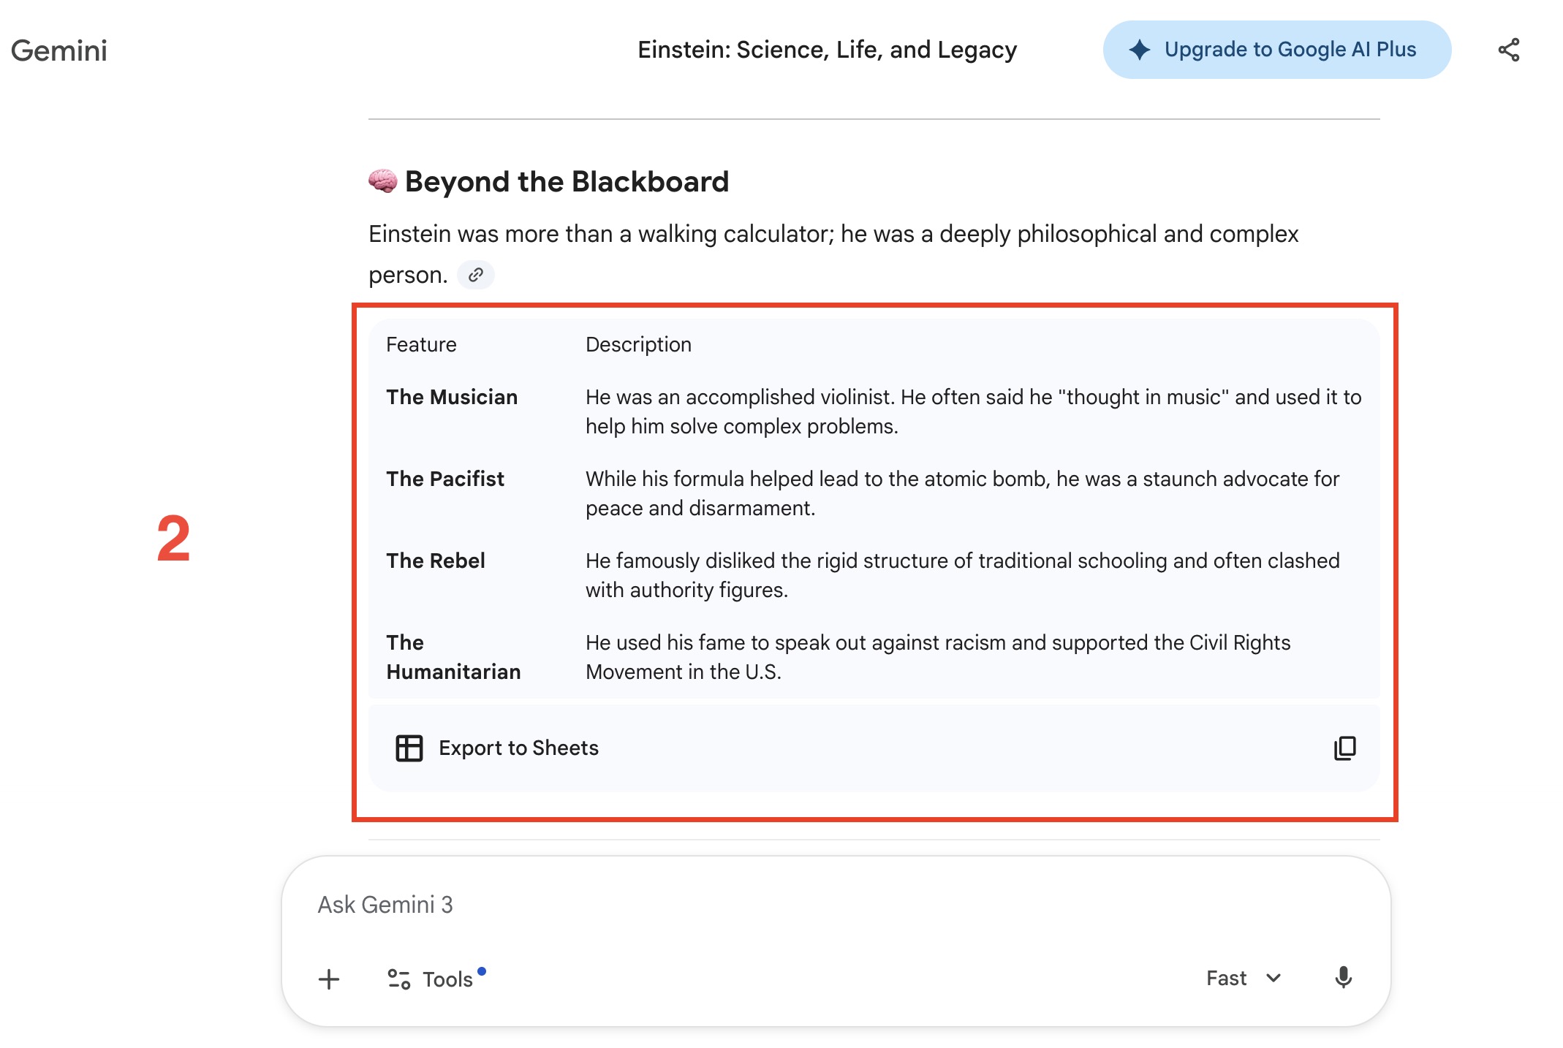Open the Fast model selector dropdown
1563x1048 pixels.
point(1242,978)
